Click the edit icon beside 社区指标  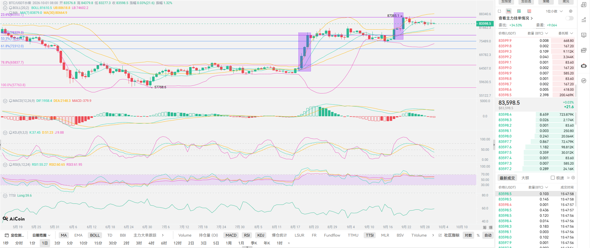pos(440,235)
